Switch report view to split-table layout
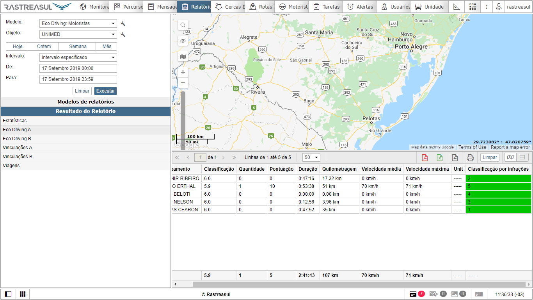Image resolution: width=533 pixels, height=300 pixels. [x=522, y=157]
